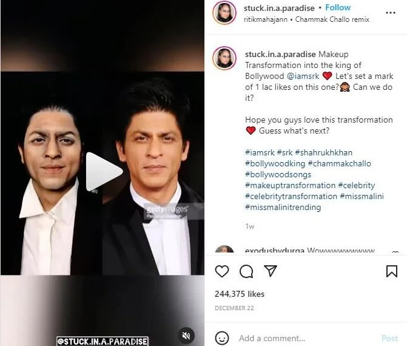Open the emoji picker smiley icon
Image resolution: width=407 pixels, height=346 pixels.
(222, 338)
